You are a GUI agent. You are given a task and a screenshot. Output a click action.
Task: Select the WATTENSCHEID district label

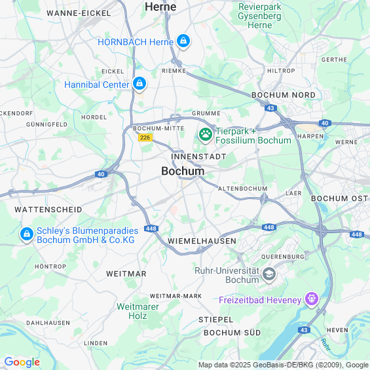[48, 210]
